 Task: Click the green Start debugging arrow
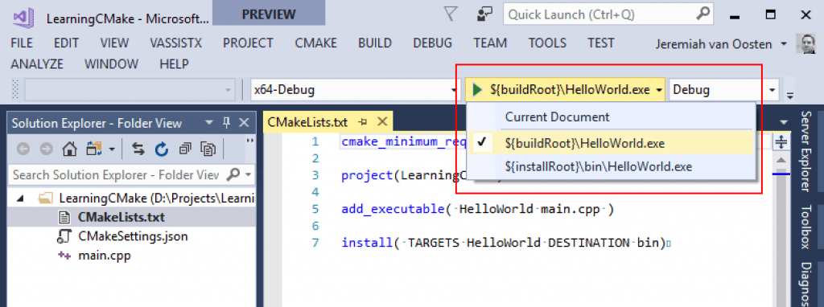pos(477,90)
